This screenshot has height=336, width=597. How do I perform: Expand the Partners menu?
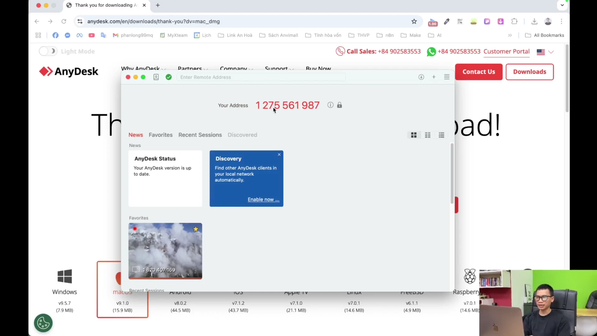click(x=192, y=68)
